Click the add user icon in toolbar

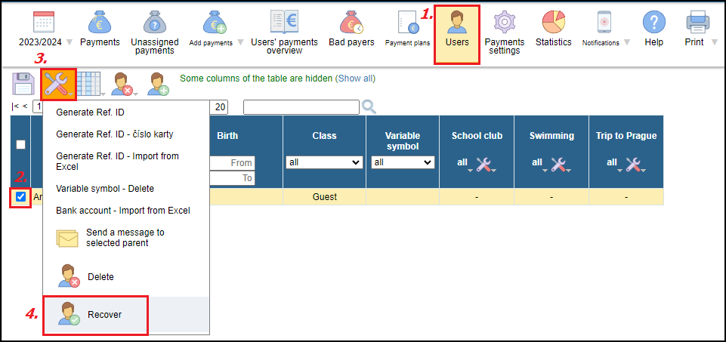pos(157,84)
